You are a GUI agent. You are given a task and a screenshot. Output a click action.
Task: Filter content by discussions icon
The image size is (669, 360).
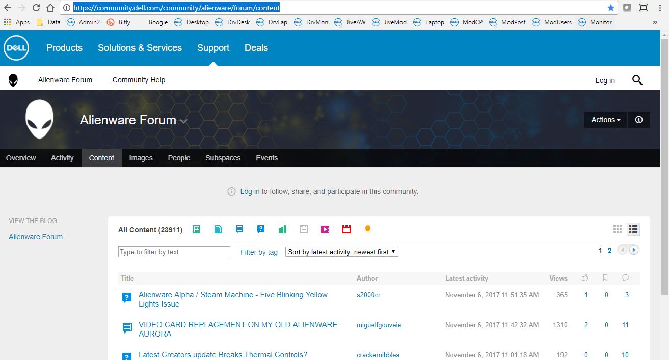[x=239, y=229]
